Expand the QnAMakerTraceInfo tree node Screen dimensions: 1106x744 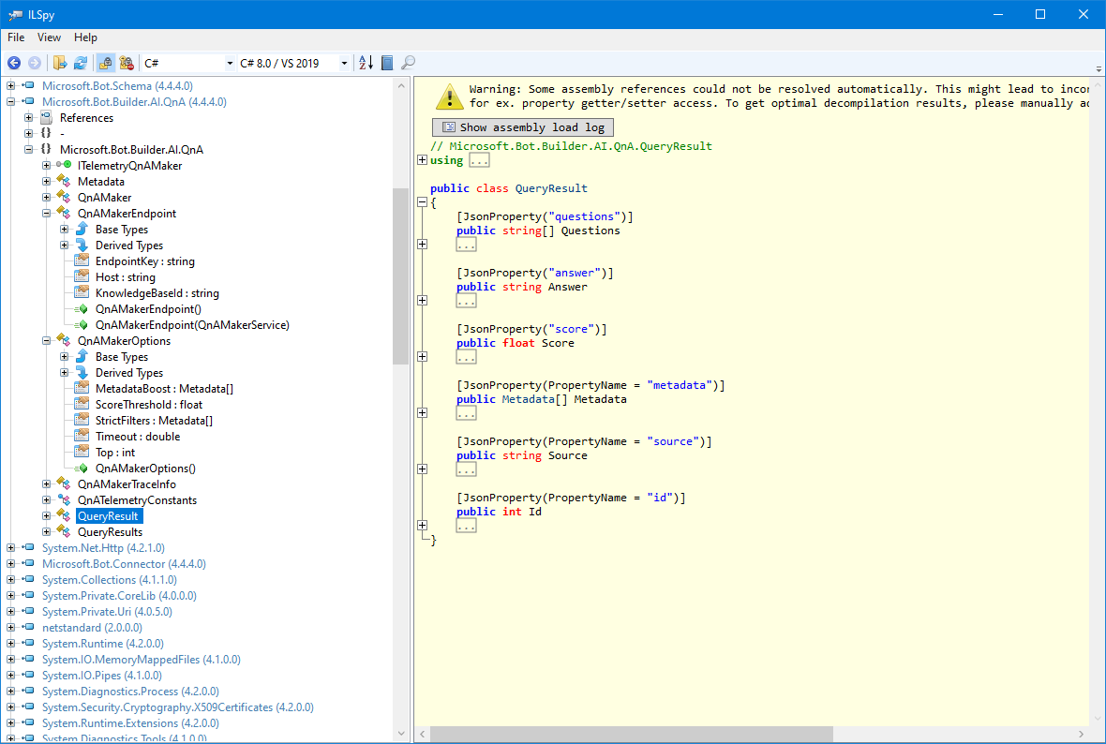(x=47, y=484)
